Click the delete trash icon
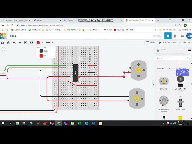The height and width of the screenshot is (144, 192). coord(8,43)
